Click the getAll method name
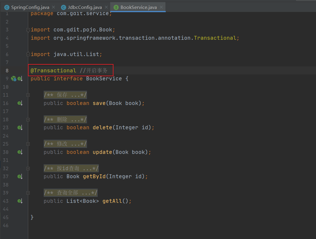 coord(112,201)
